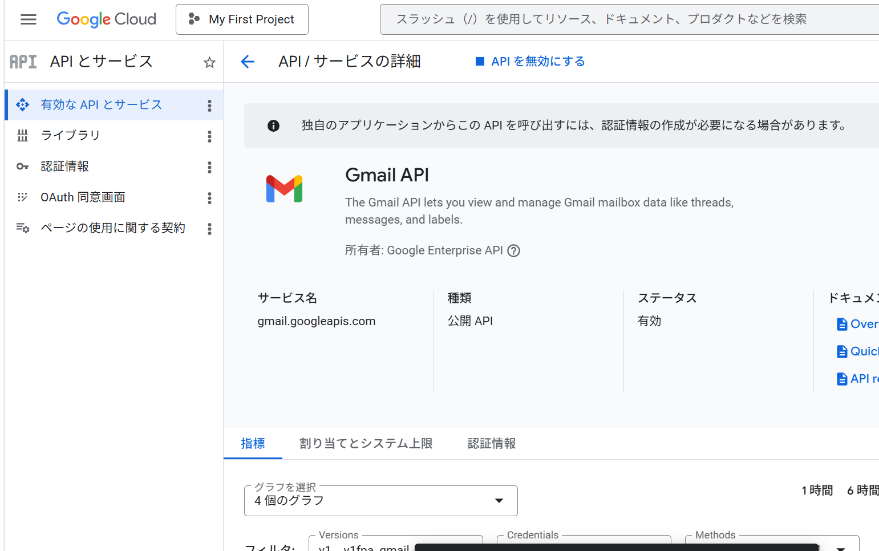Open the Overview documentation link
This screenshot has height=551, width=879.
tap(857, 324)
